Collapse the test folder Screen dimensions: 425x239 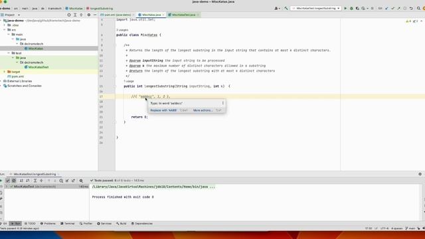(x=9, y=53)
